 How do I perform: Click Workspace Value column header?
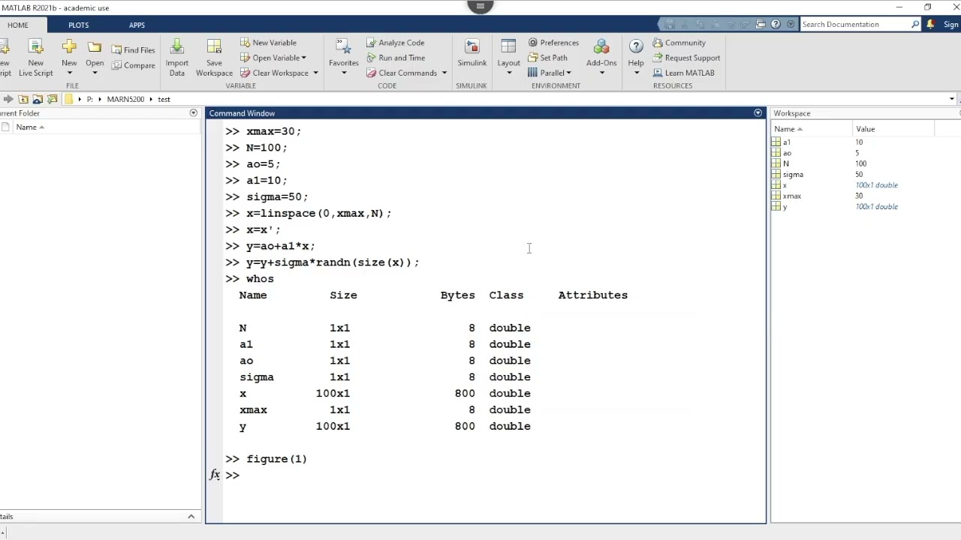893,129
